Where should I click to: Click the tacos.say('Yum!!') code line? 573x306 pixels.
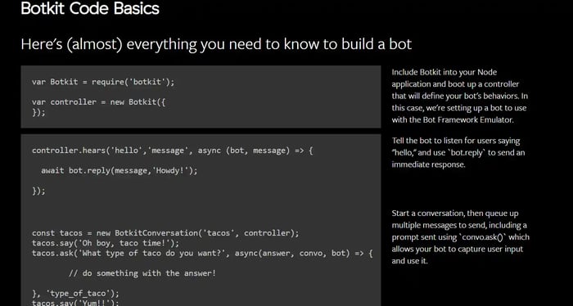click(x=75, y=303)
